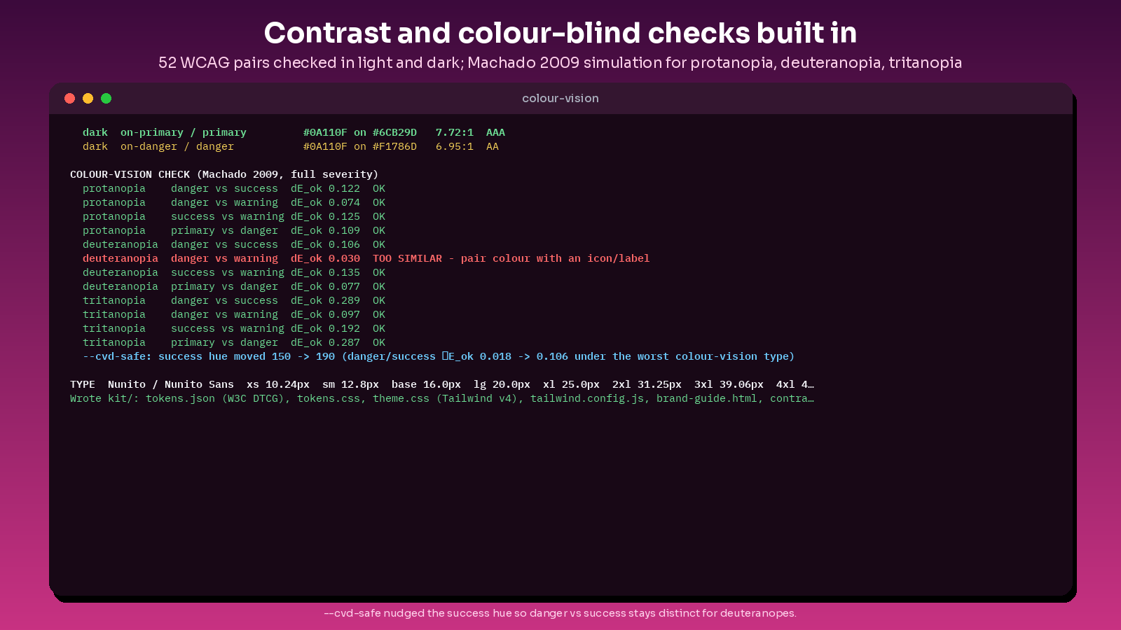Click the Wrote kit/ output line
The image size is (1121, 630).
tap(442, 398)
